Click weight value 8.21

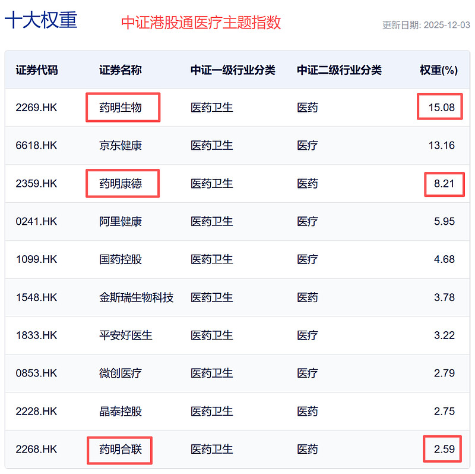point(444,184)
